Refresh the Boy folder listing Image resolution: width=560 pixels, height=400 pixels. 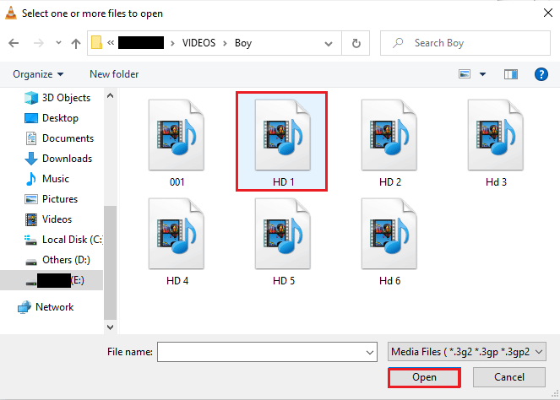coord(356,43)
